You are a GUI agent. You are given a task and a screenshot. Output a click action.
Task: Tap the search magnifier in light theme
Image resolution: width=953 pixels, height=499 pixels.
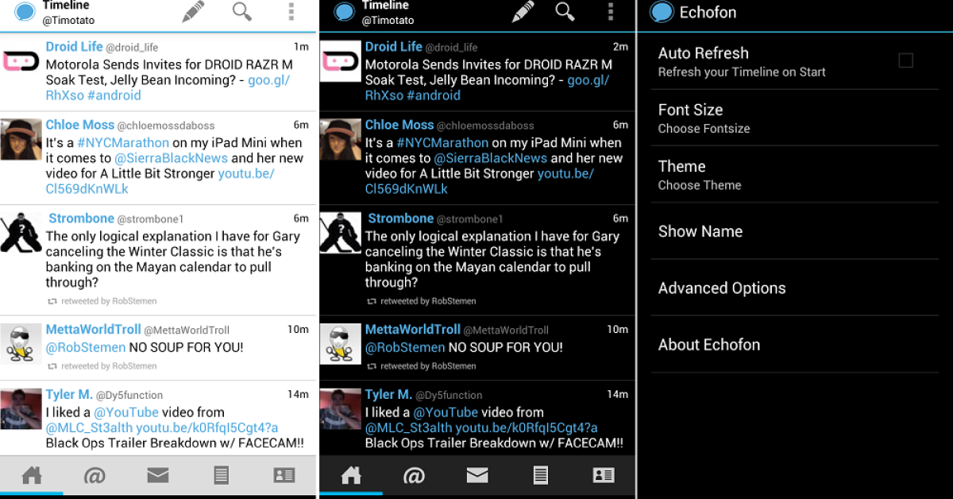pos(242,11)
